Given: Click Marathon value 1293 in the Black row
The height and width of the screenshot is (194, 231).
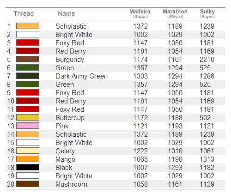Looking at the screenshot, I should pos(175,168).
